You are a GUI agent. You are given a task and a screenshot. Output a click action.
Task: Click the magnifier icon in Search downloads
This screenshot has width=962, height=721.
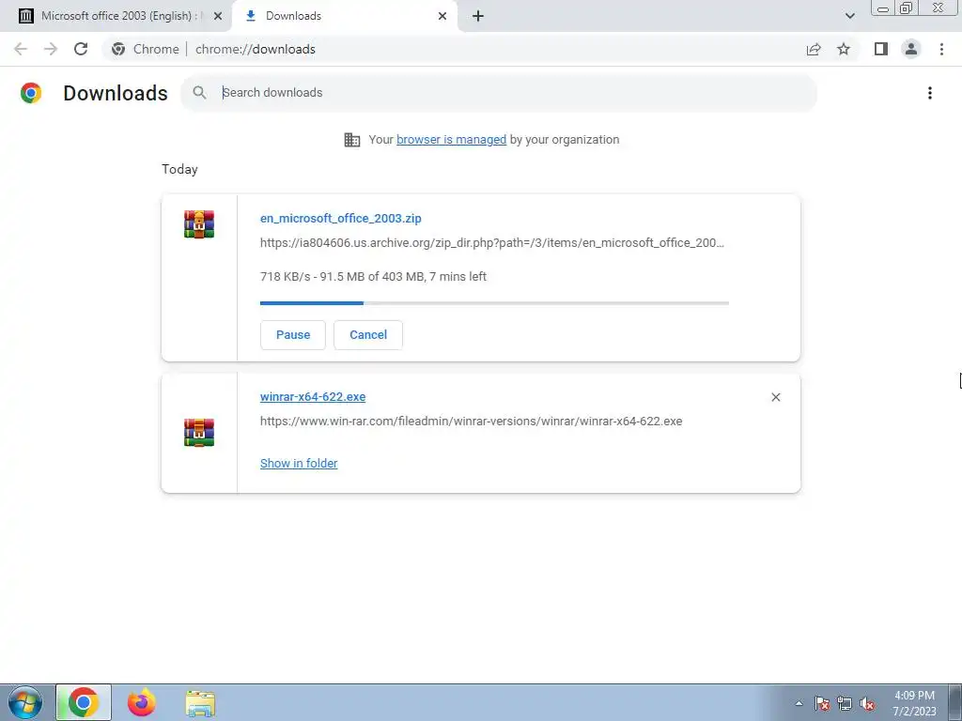click(x=199, y=93)
